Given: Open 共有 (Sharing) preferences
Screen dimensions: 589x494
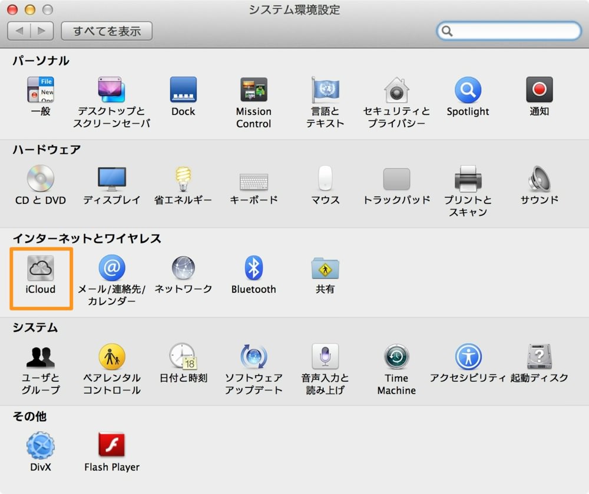Looking at the screenshot, I should (325, 268).
